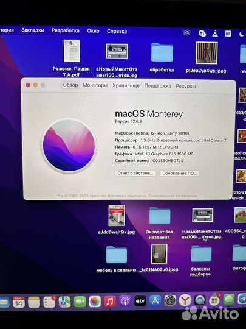Image resolution: width=246 pixels, height=329 pixels.
Task: Open the Разработка menu
Action: coord(66,30)
